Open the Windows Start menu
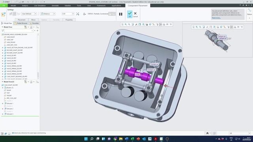Image resolution: width=253 pixels, height=142 pixels. click(86, 139)
